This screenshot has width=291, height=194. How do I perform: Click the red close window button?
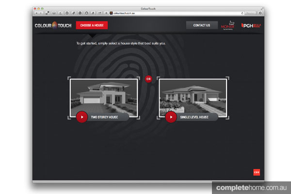pyautogui.click(x=35, y=9)
